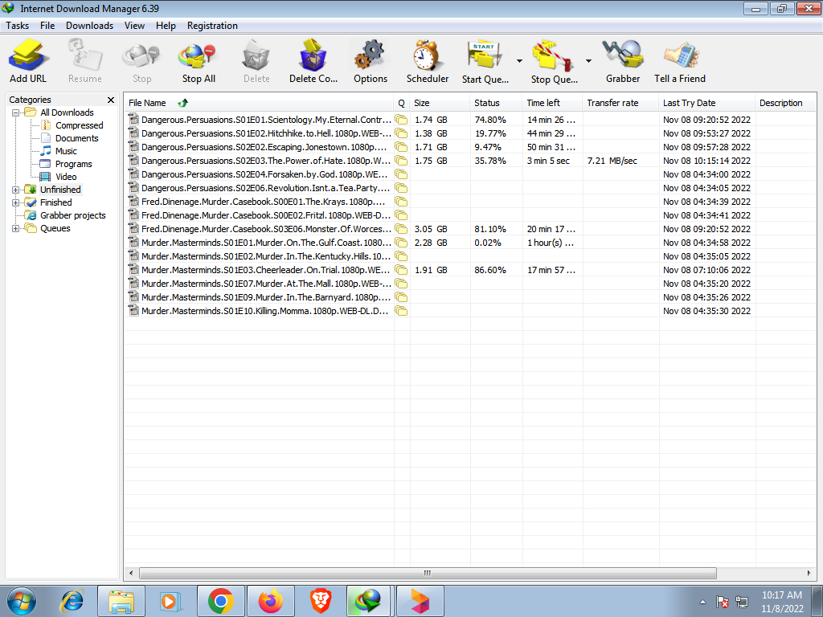This screenshot has height=617, width=823.
Task: Select the Video category
Action: coord(66,177)
